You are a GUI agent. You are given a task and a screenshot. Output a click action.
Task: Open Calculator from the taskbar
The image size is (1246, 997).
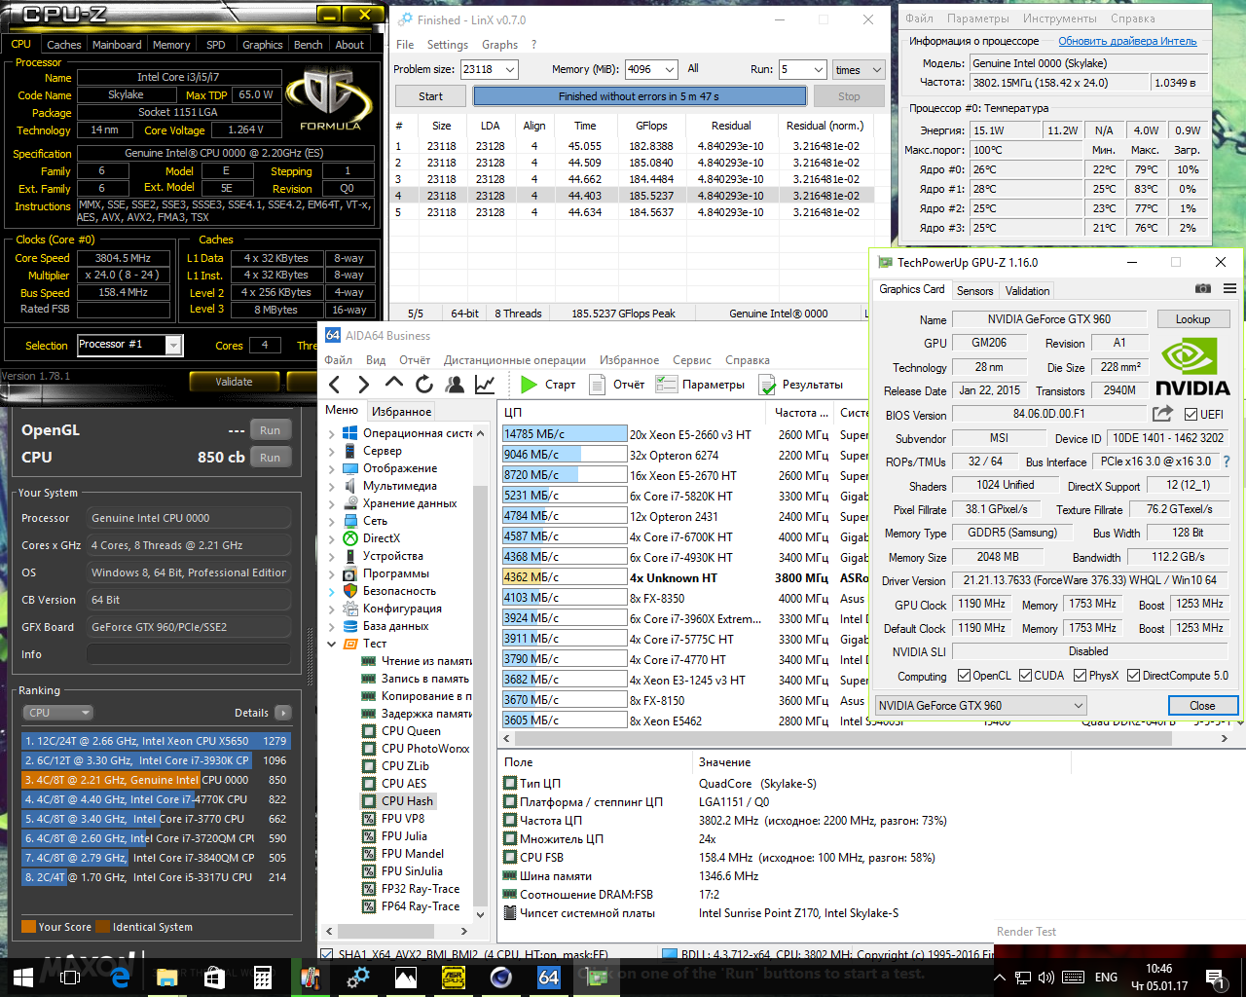point(263,977)
